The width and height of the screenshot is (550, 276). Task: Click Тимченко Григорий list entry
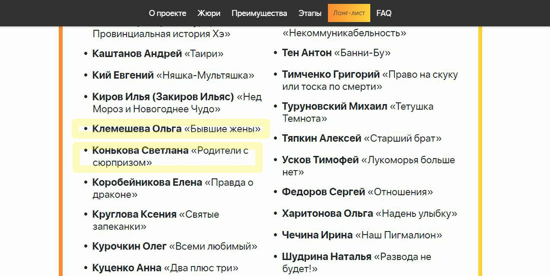(x=369, y=80)
